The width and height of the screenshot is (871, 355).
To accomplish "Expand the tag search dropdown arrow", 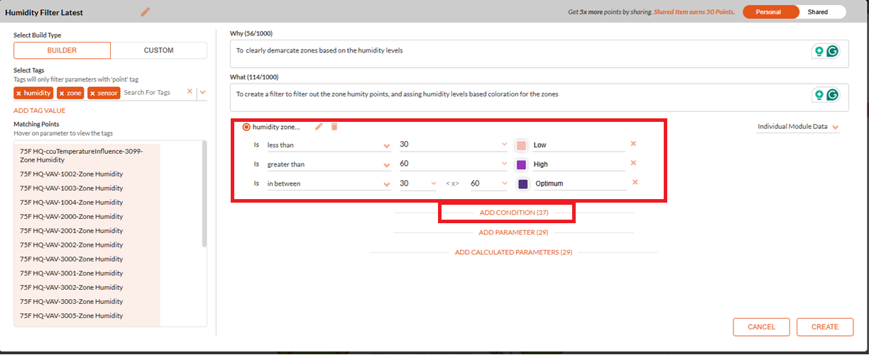I will point(202,92).
